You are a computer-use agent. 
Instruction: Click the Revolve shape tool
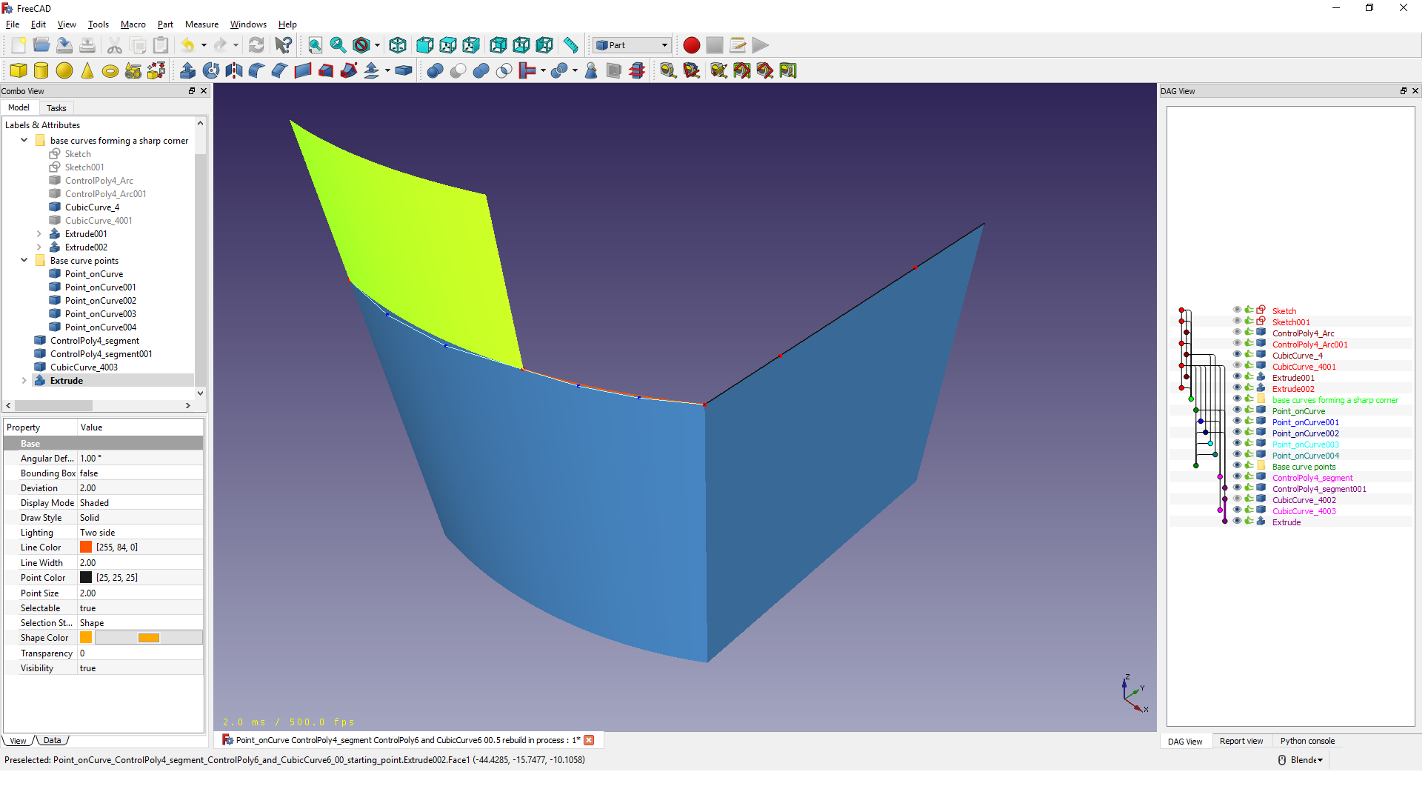(x=211, y=70)
